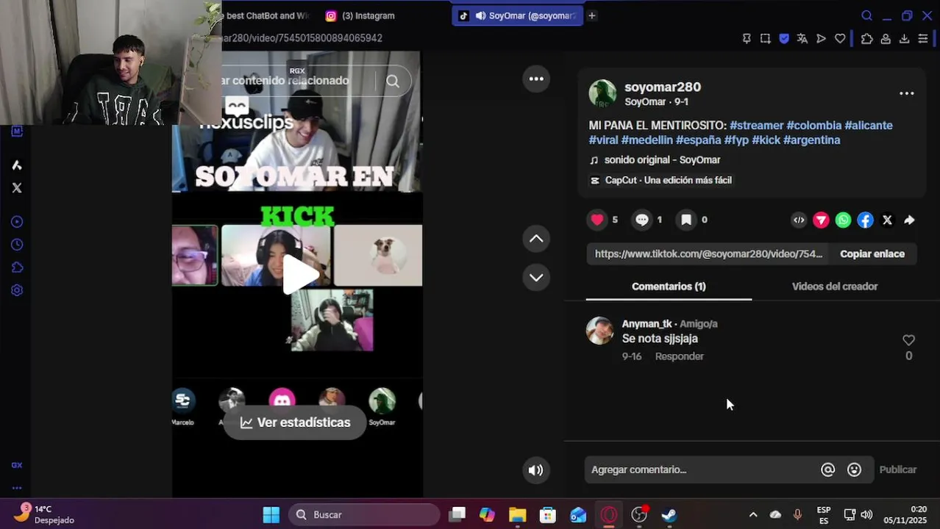Screen dimensions: 940x529
Task: Mute the video with the speaker button
Action: (x=536, y=470)
